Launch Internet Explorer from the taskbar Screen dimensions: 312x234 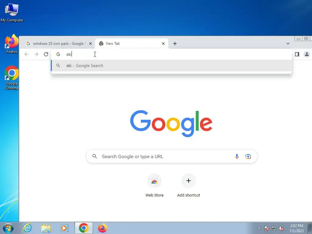pyautogui.click(x=27, y=228)
